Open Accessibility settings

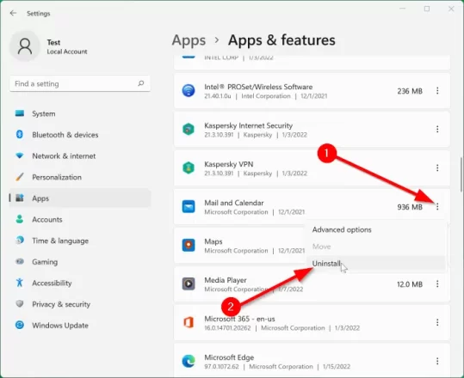pos(80,283)
